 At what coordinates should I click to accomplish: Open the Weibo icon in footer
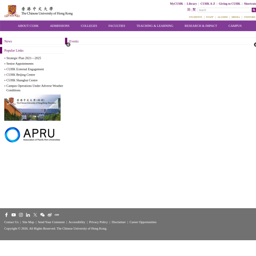[x=49, y=215]
